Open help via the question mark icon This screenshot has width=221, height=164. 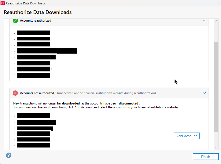point(9,155)
